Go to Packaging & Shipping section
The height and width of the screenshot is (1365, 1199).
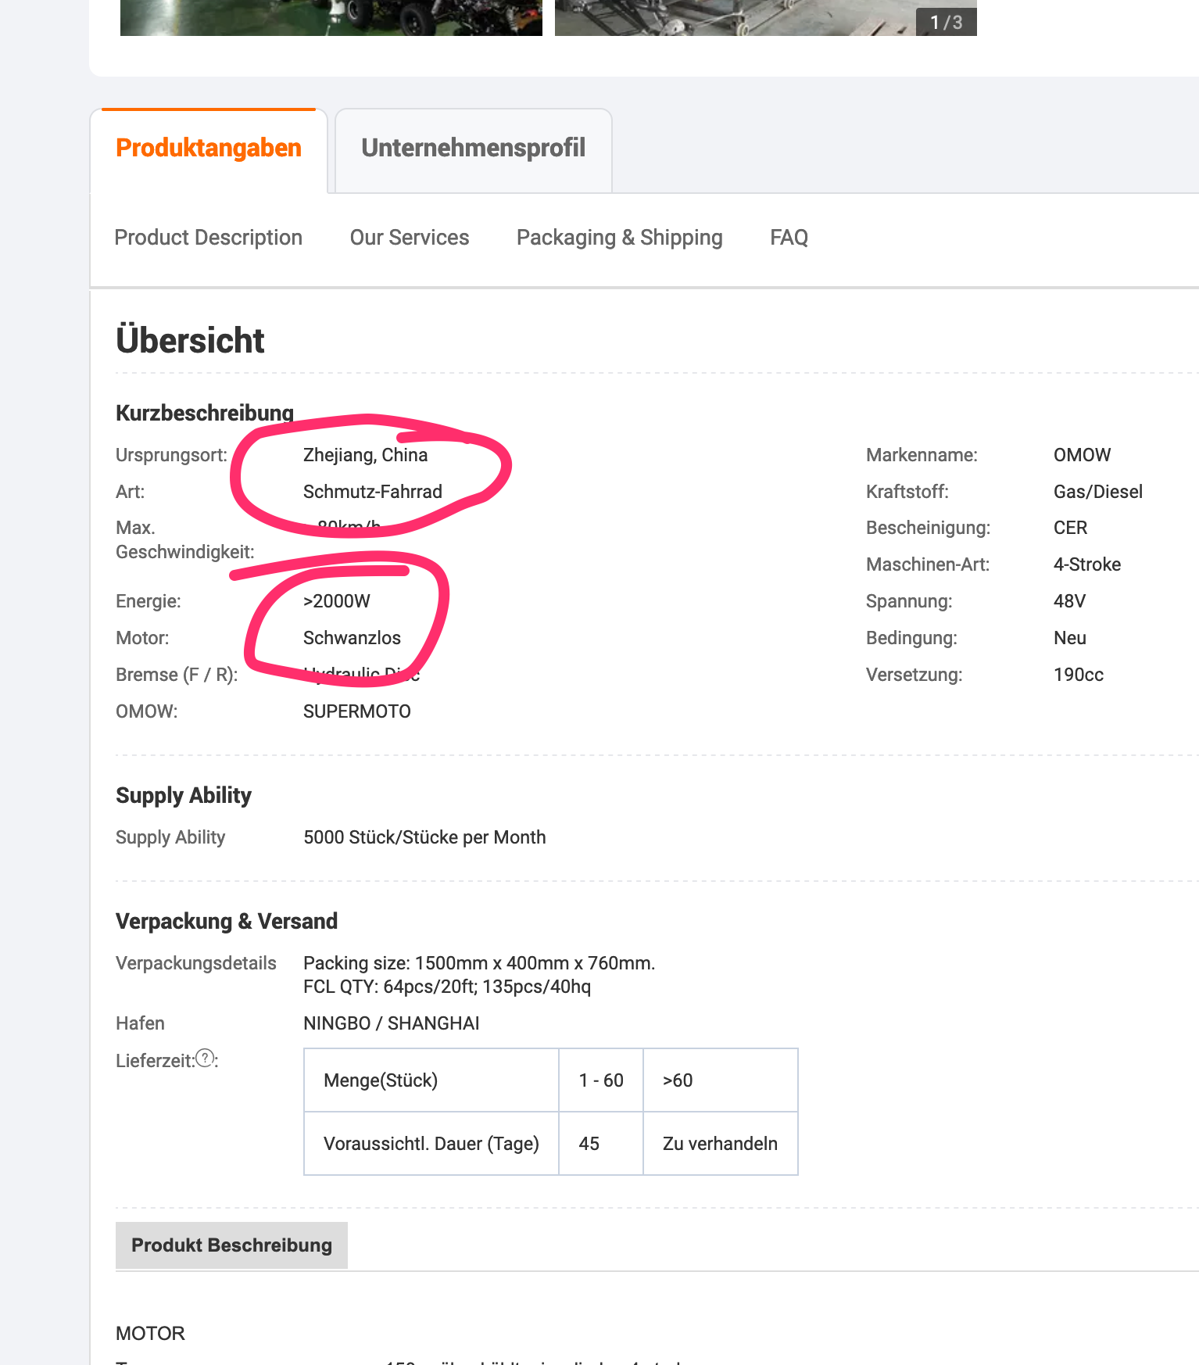(619, 238)
